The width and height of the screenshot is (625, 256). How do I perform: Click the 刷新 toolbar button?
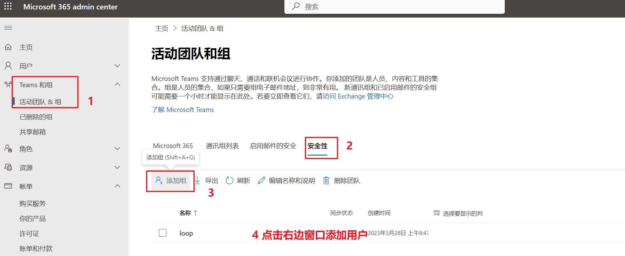click(238, 180)
